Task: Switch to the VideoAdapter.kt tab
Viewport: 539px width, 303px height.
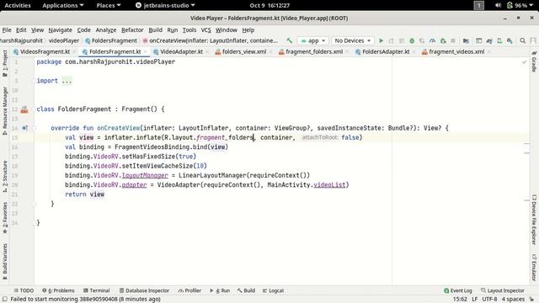Action: (181, 51)
